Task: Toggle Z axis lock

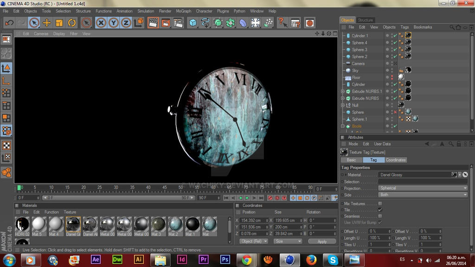Action: [x=126, y=23]
